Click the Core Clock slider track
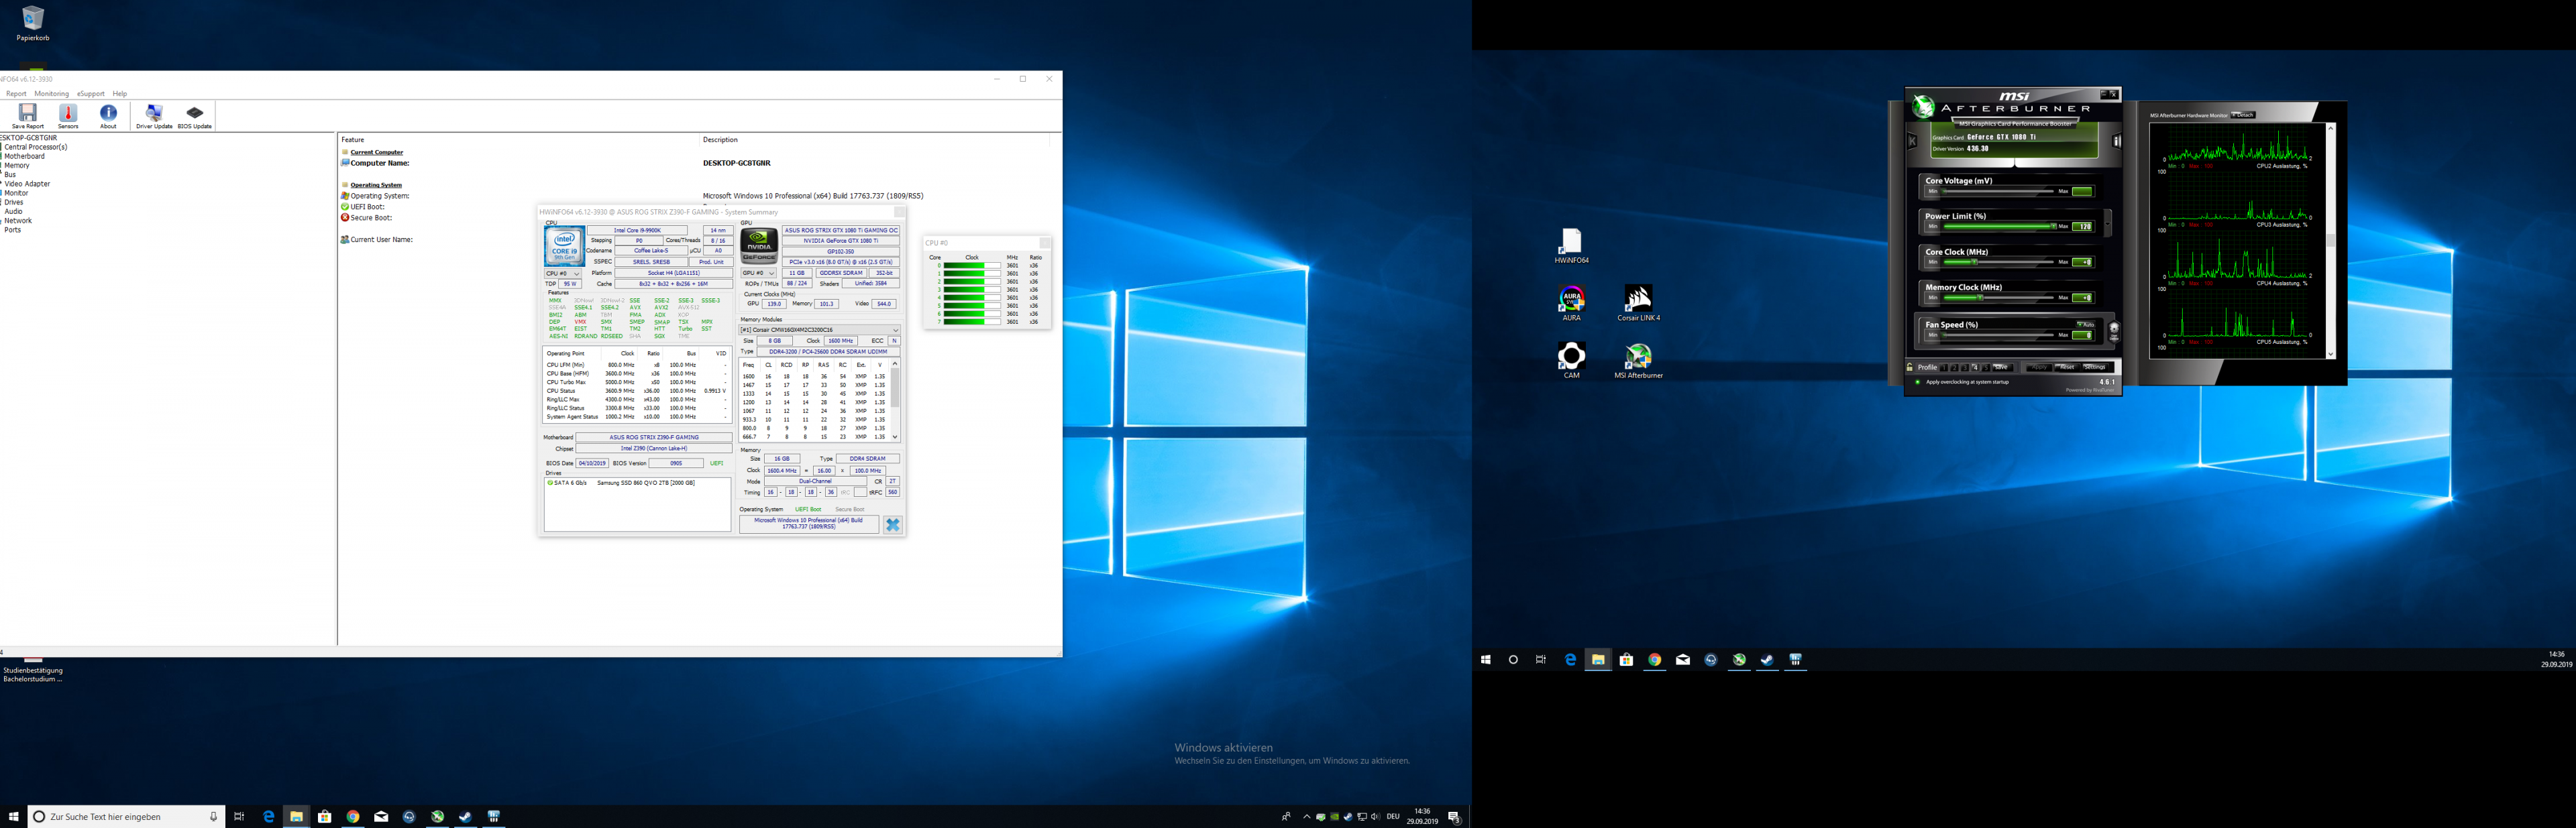 (x=2010, y=262)
